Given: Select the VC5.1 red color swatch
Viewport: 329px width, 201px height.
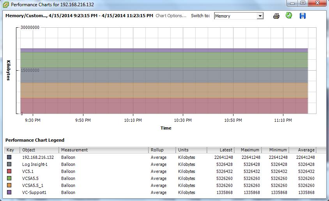Looking at the screenshot, I should [9, 171].
